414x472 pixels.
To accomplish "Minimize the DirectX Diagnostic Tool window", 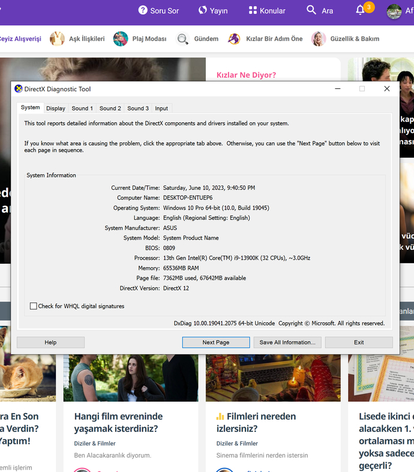I will (x=338, y=89).
